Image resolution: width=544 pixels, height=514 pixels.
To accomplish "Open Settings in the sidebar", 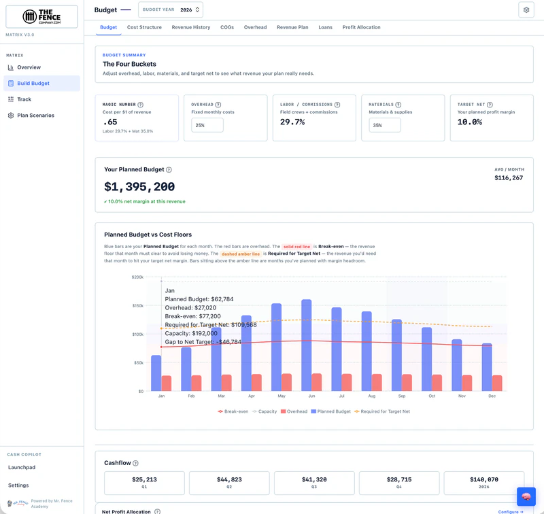I will (18, 485).
